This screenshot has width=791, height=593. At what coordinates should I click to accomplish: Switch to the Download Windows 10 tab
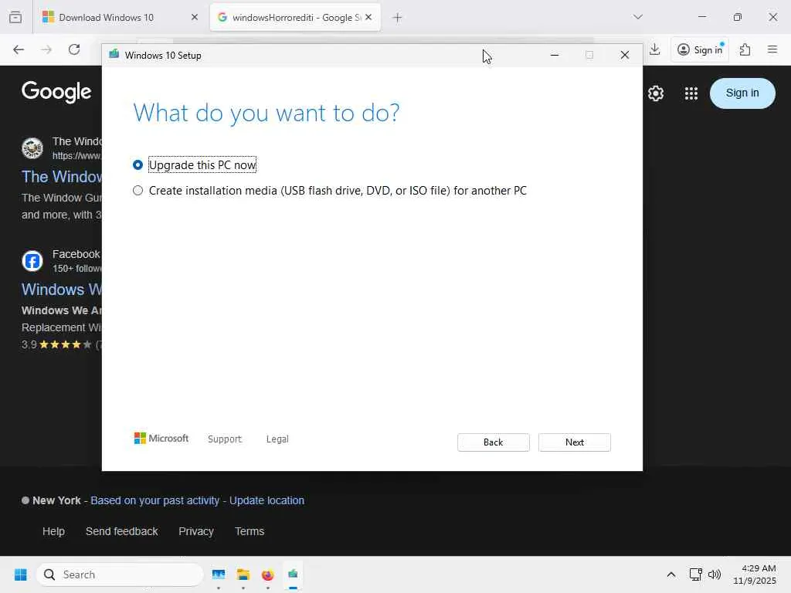[106, 18]
